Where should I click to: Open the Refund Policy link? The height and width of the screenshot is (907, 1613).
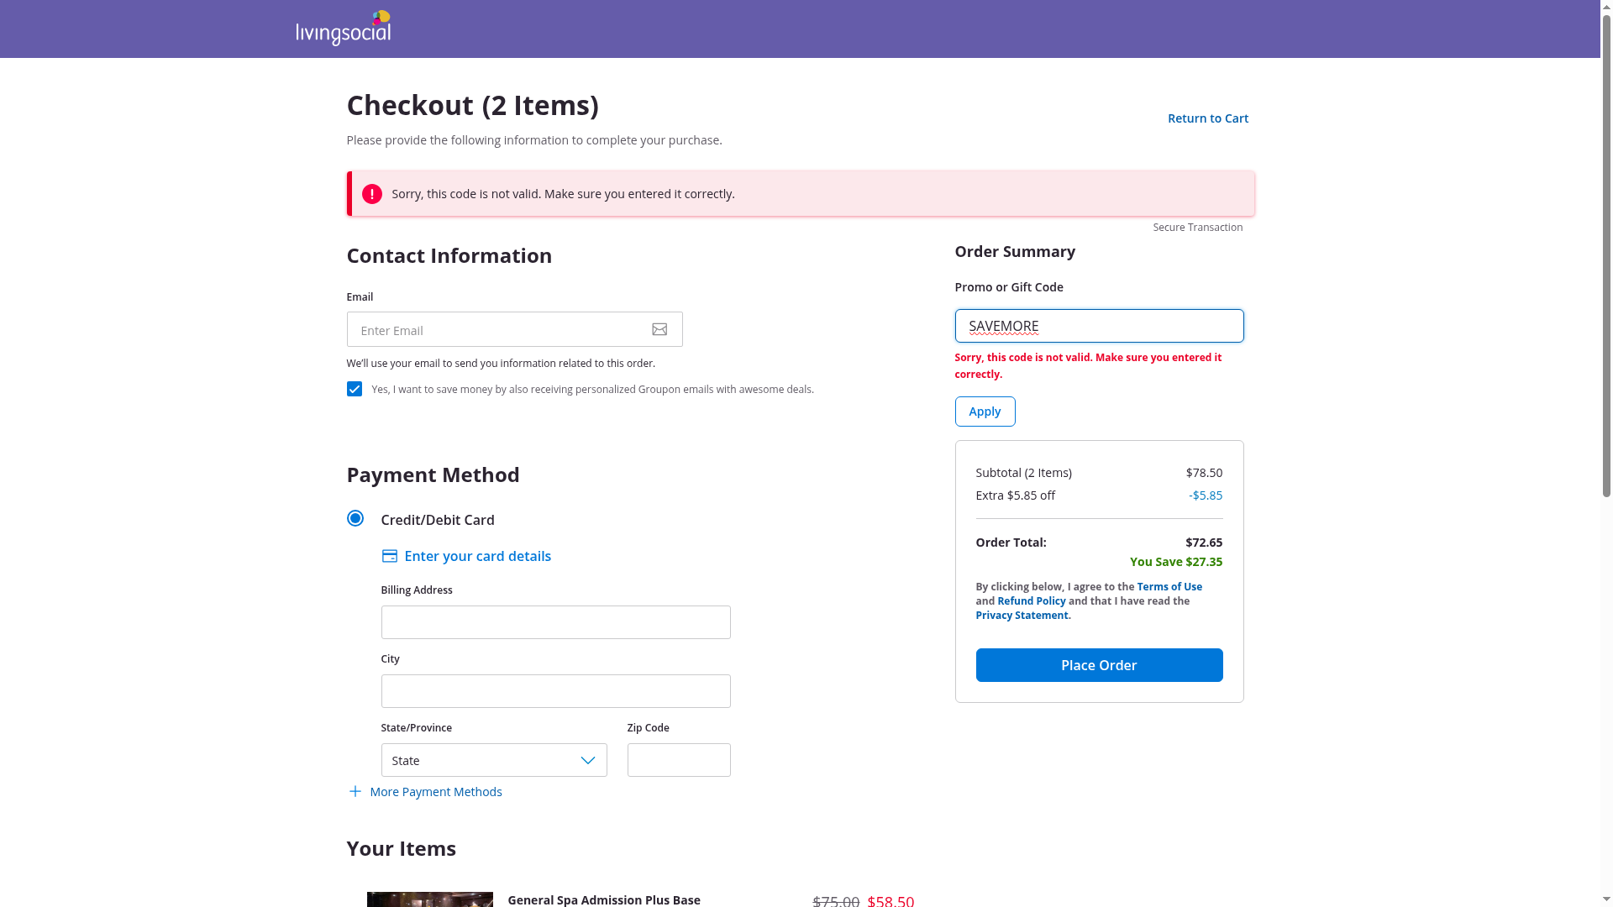1031,601
